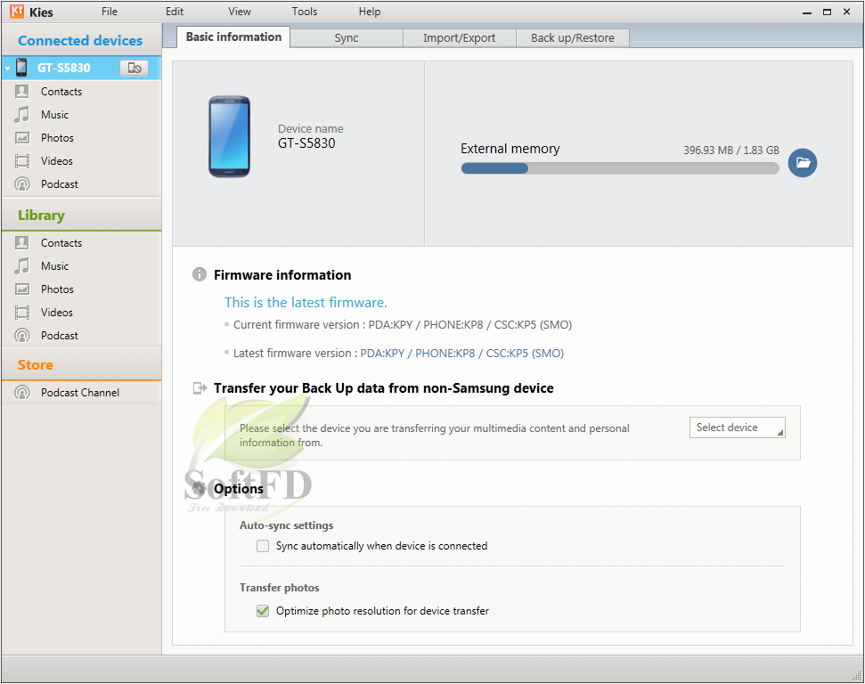
Task: Click the External memory usage progress bar
Action: pos(620,168)
